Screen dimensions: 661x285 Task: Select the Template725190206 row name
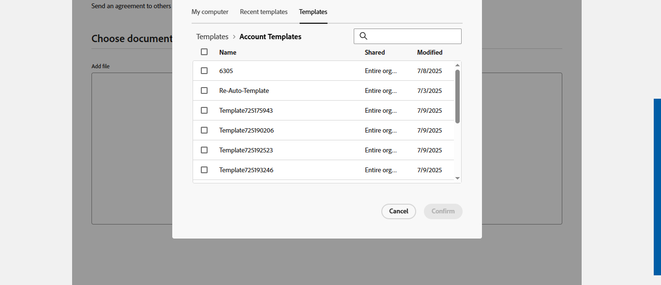(246, 130)
